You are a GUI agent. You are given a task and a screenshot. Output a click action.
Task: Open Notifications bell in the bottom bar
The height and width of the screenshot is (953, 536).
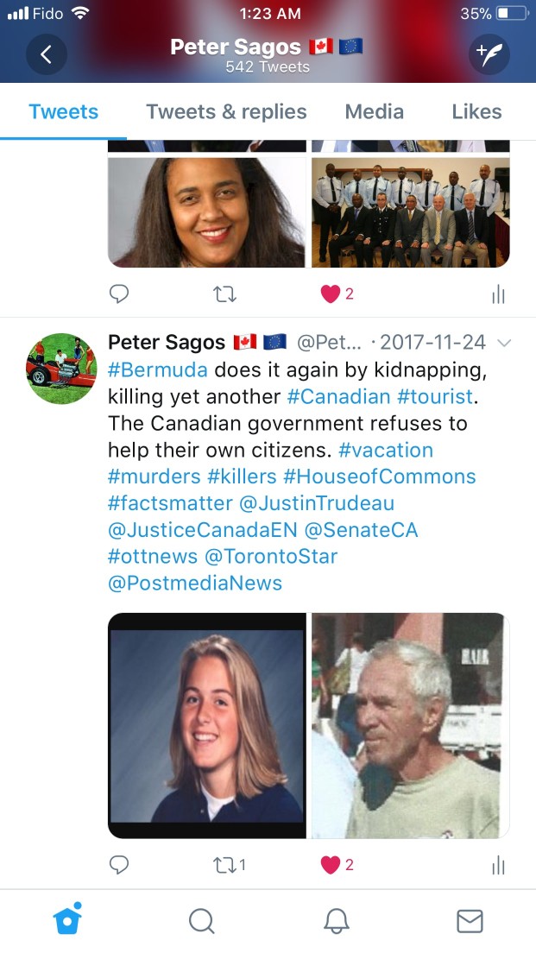click(336, 921)
